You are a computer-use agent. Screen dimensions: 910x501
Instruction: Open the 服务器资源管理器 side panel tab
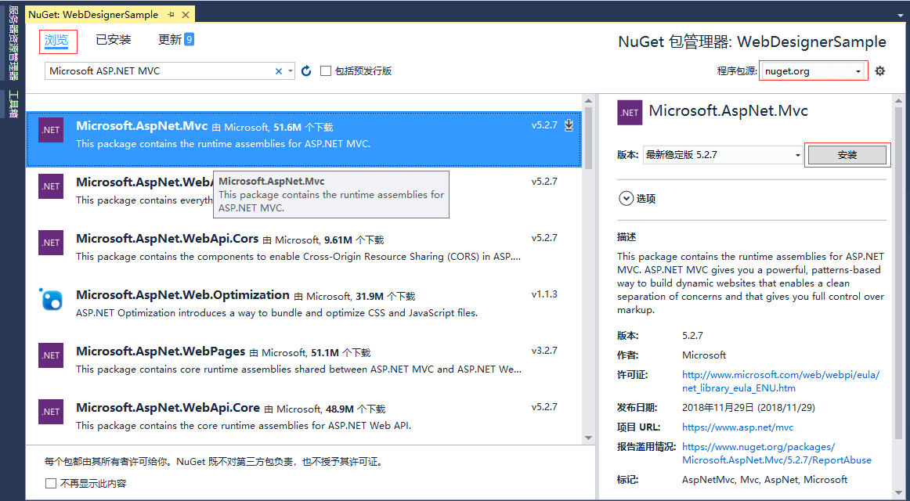pos(13,43)
